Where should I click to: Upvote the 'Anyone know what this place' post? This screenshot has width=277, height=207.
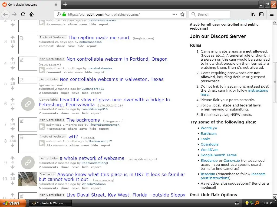(x=12, y=174)
